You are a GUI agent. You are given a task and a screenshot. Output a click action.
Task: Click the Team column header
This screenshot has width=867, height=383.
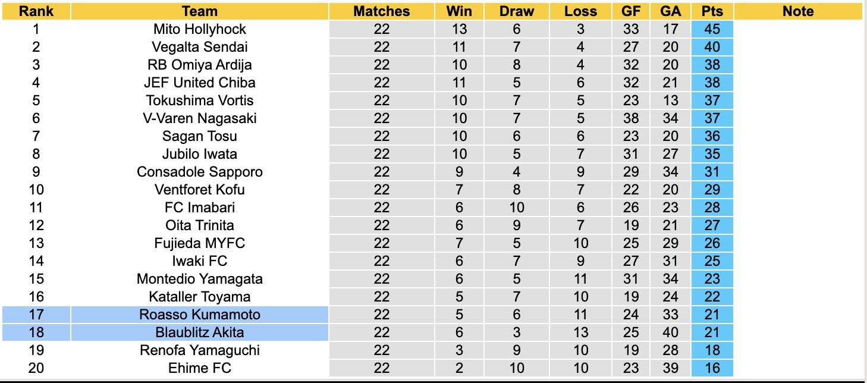pyautogui.click(x=200, y=11)
